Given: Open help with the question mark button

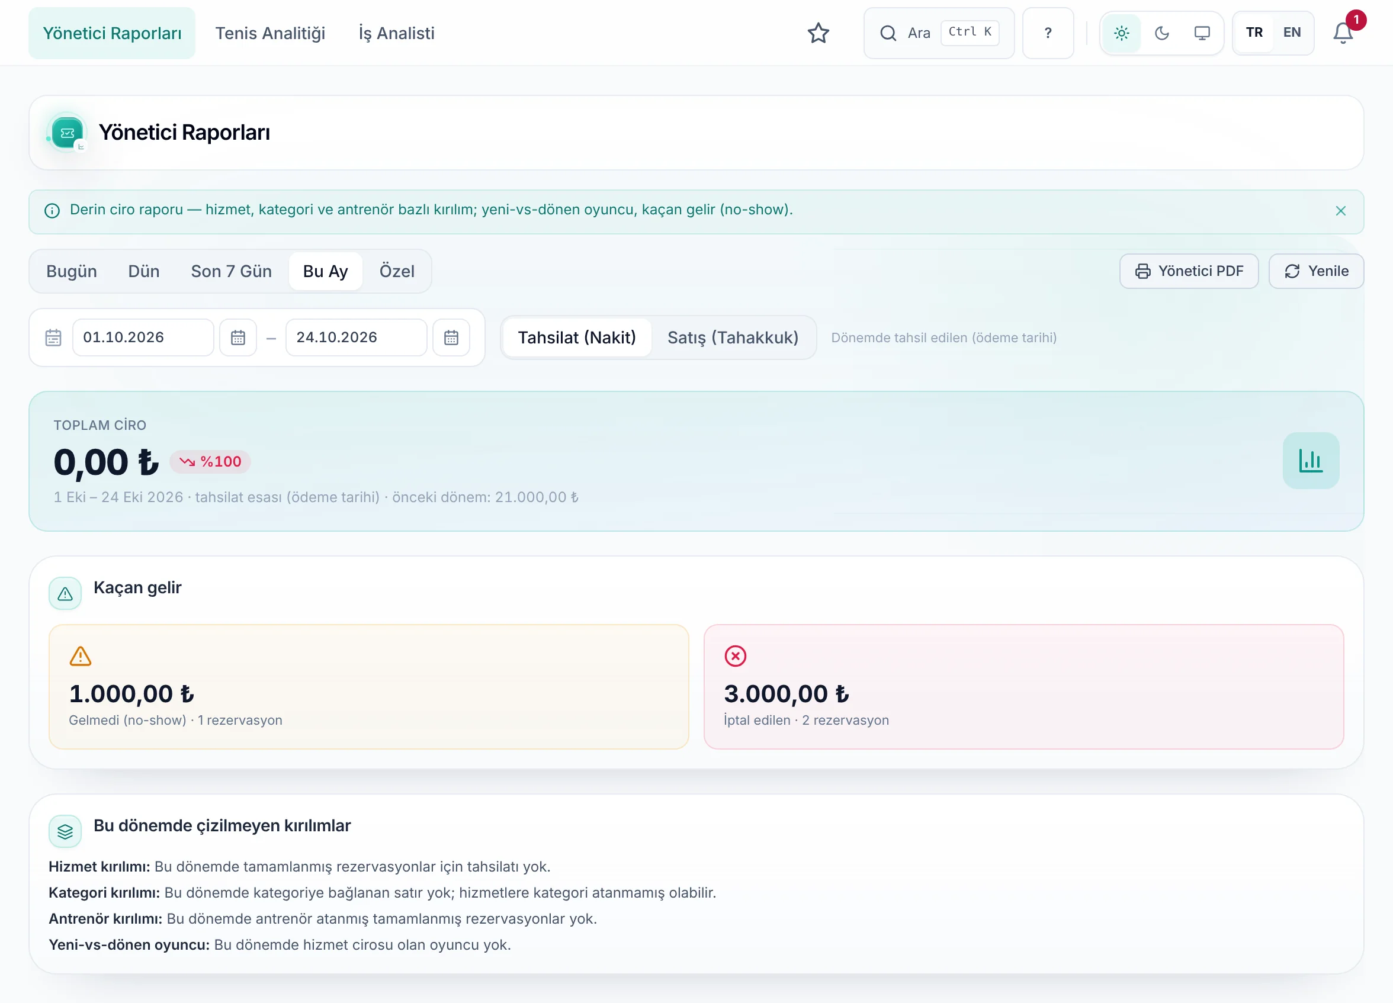Looking at the screenshot, I should click(x=1048, y=33).
